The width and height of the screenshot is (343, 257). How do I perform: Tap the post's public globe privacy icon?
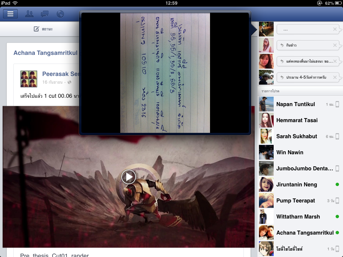click(69, 82)
